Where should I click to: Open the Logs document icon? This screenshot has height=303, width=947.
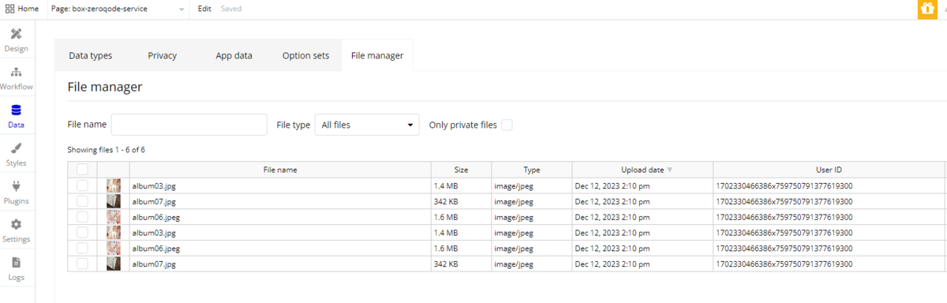(16, 263)
